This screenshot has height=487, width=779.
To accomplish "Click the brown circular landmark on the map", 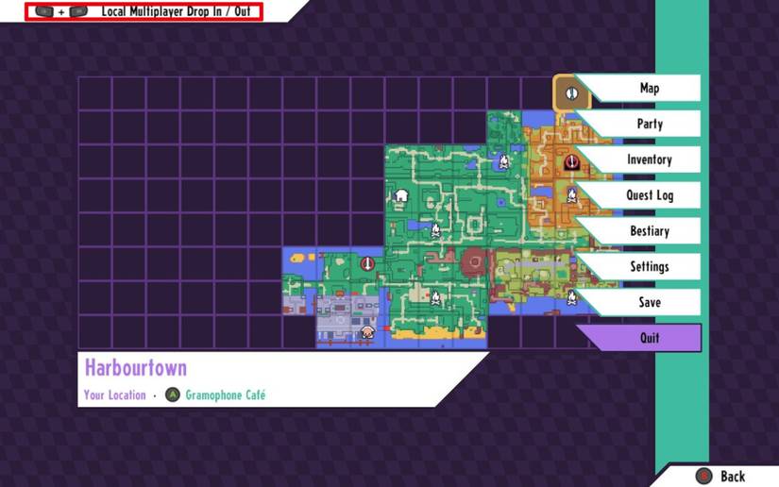I will pos(473,262).
